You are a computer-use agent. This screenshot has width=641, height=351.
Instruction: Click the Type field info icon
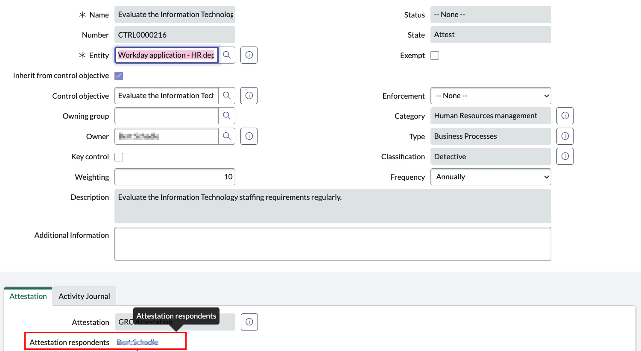coord(565,136)
